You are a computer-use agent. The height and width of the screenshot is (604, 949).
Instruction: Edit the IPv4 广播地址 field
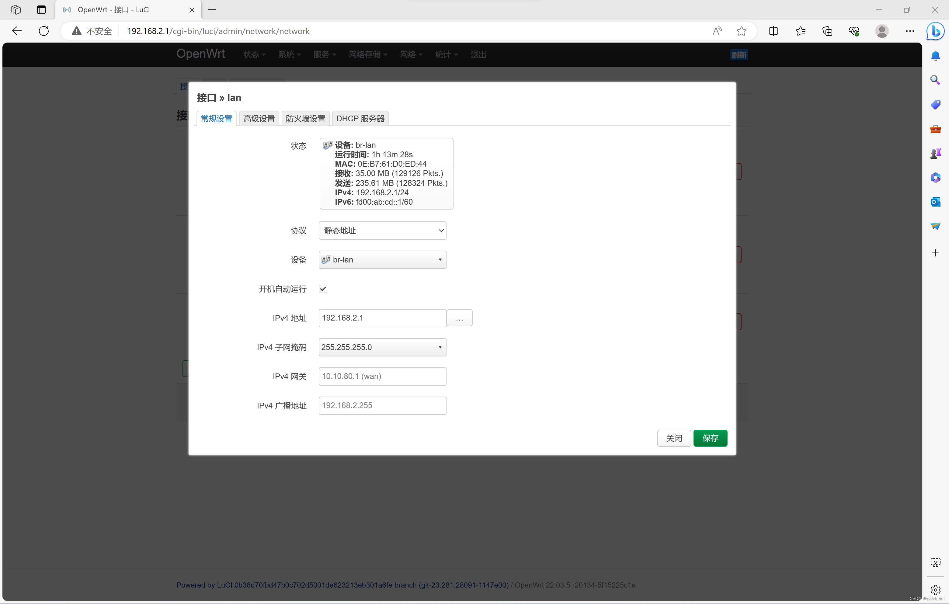coord(382,405)
